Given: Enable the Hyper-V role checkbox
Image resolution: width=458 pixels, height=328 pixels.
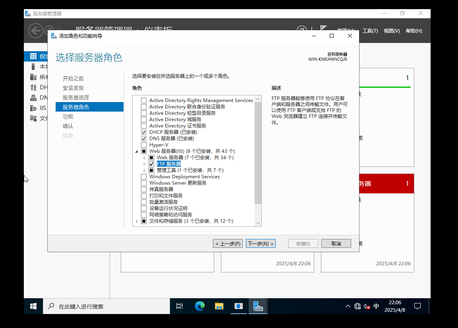Looking at the screenshot, I should point(144,145).
